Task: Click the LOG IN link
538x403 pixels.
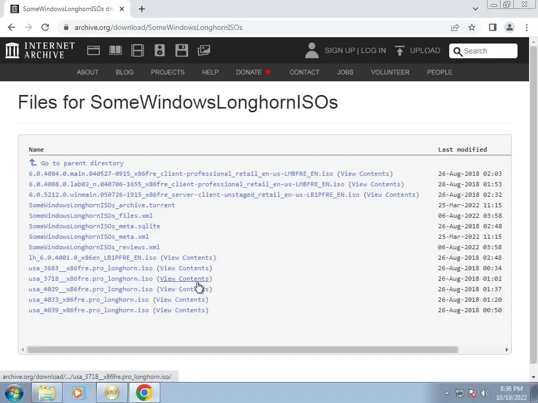Action: (x=374, y=50)
